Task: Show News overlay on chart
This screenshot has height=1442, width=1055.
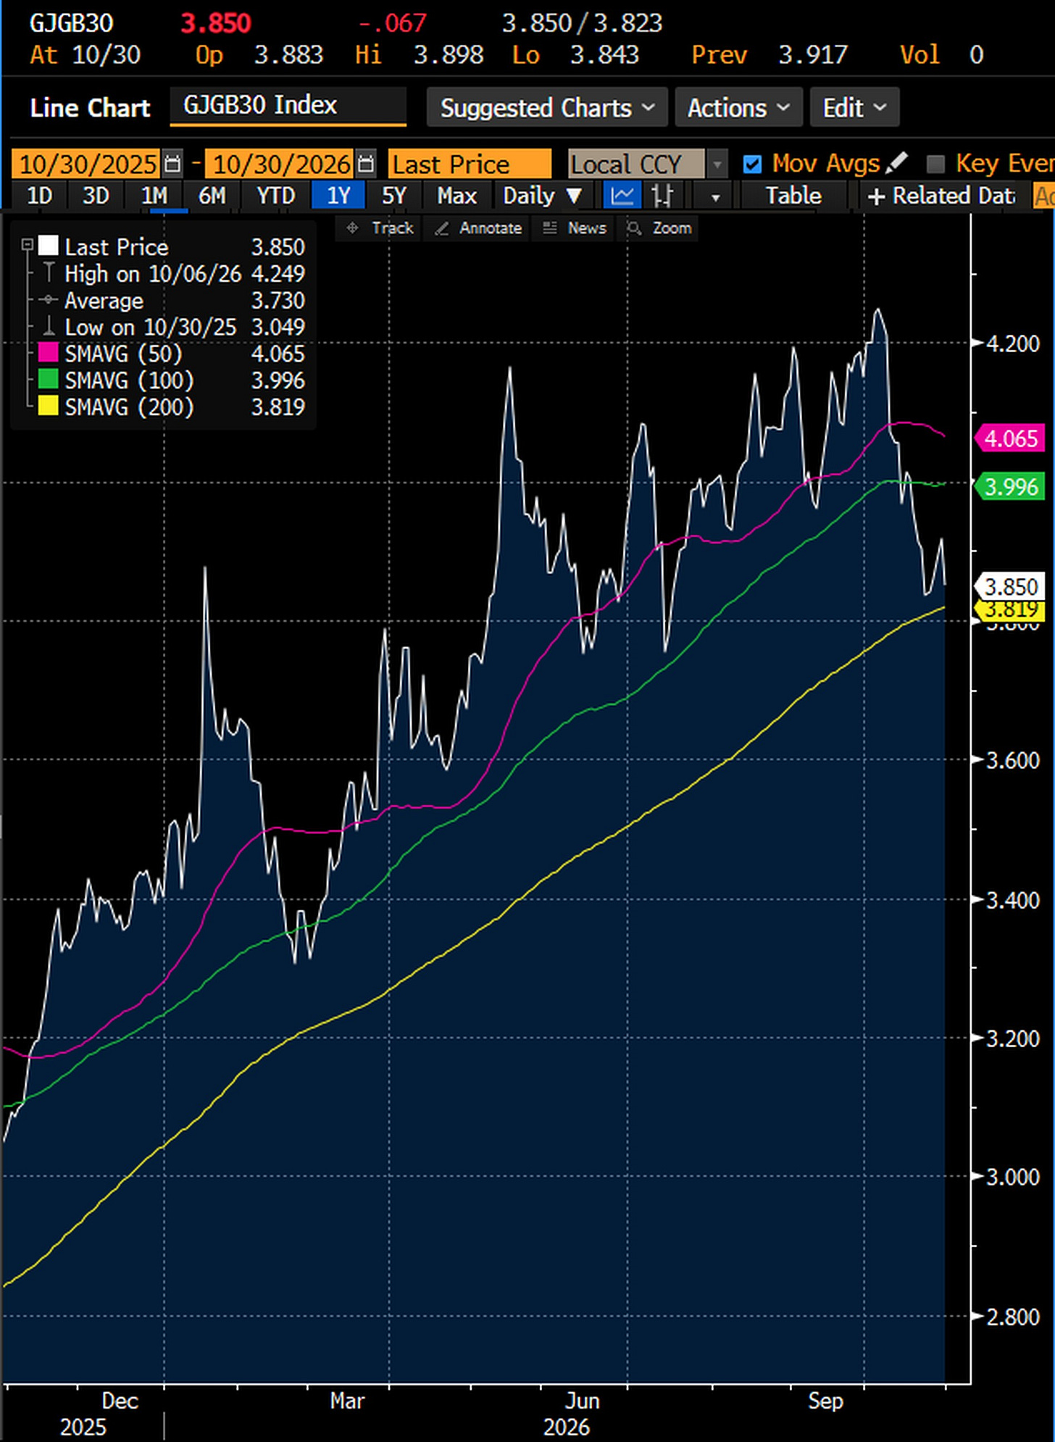Action: tap(575, 228)
